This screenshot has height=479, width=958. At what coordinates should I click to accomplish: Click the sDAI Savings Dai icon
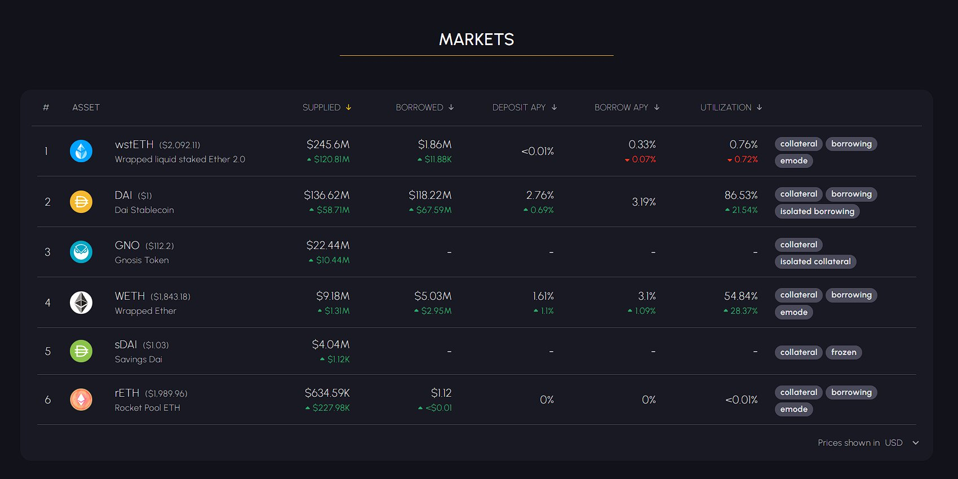click(81, 351)
